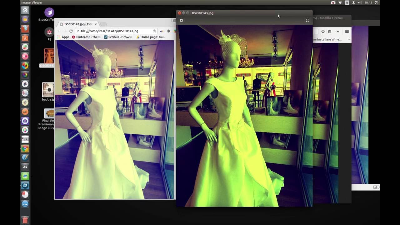The image size is (400, 225).
Task: Open the 'It' keyboard layout indicator
Action: 347,2
